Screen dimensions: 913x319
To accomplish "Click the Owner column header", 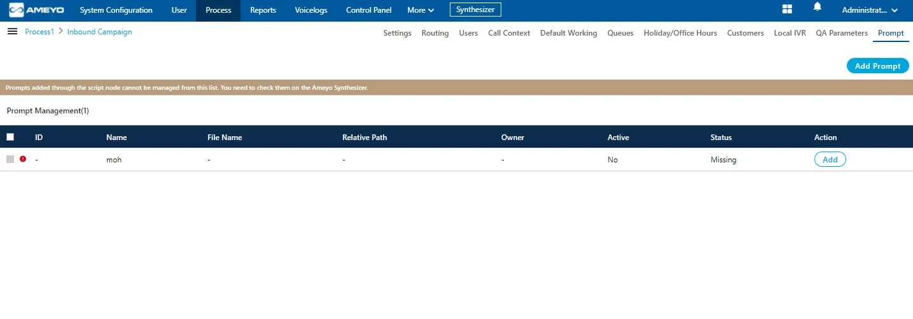I will pyautogui.click(x=513, y=137).
